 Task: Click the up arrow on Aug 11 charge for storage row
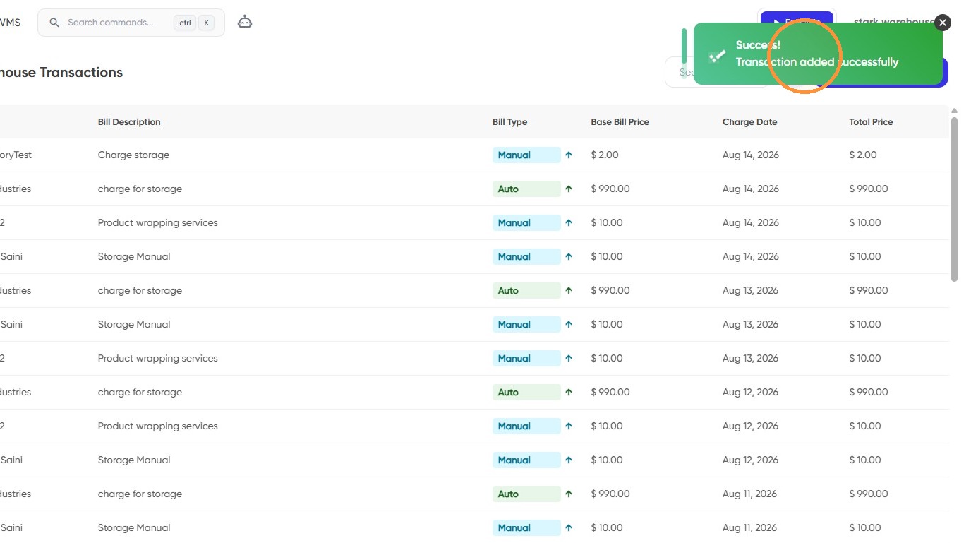coord(569,494)
